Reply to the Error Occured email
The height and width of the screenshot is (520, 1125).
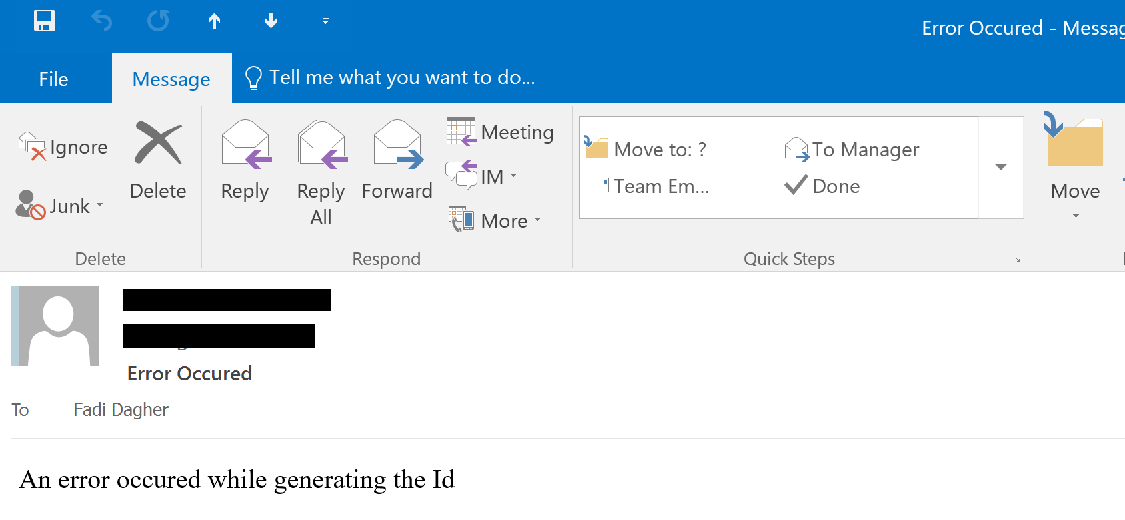pos(245,160)
